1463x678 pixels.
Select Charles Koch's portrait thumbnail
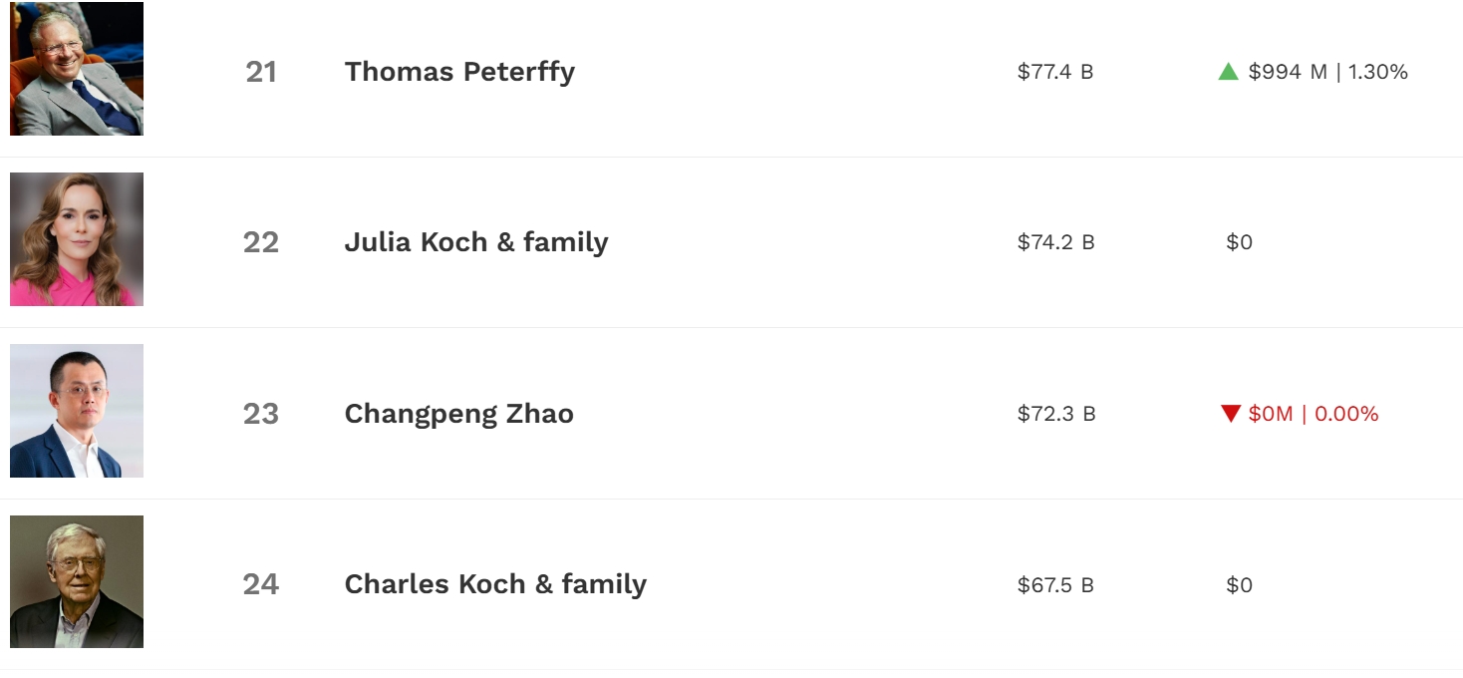pos(77,582)
